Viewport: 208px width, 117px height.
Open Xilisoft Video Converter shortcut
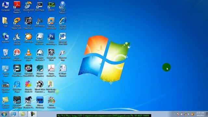(40, 86)
